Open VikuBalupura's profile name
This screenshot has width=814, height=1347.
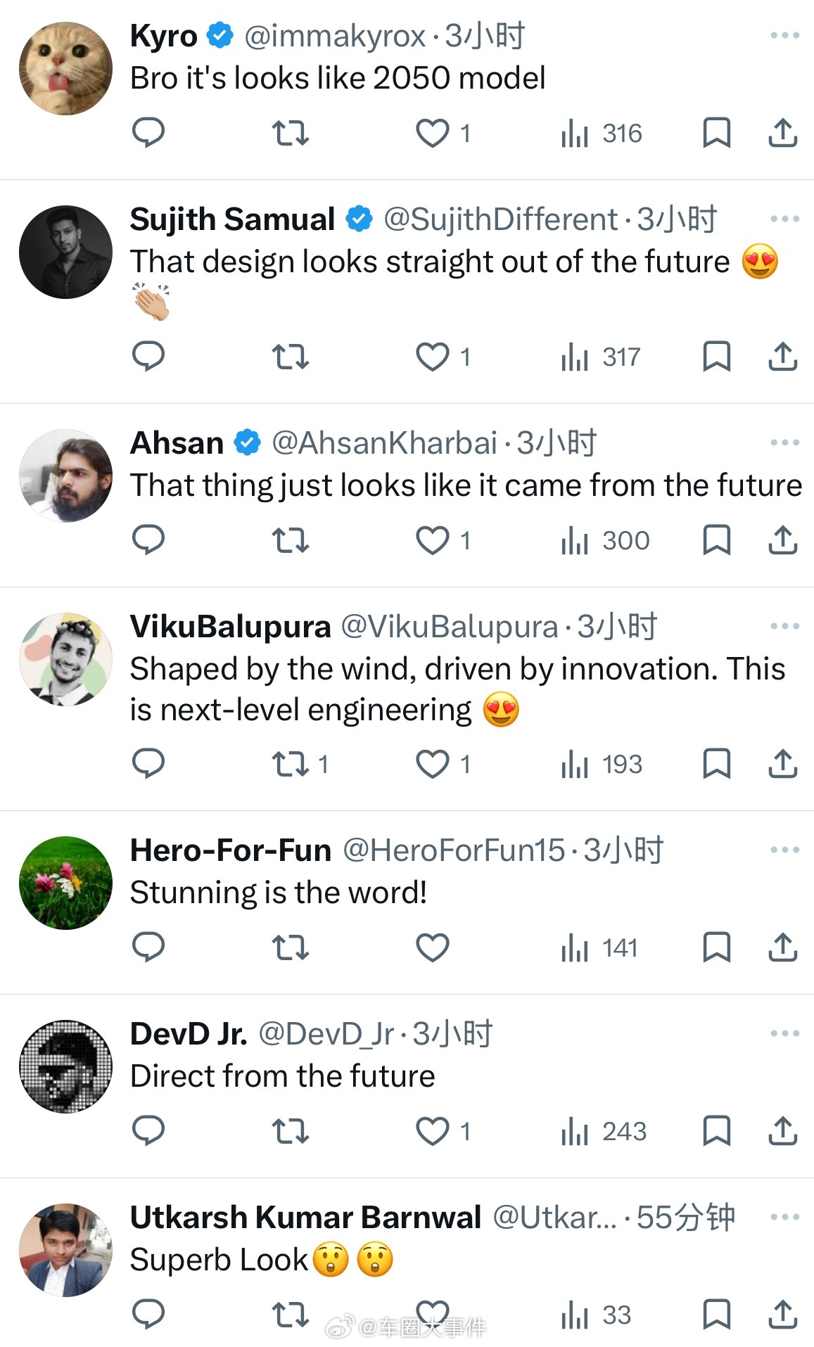pos(230,626)
